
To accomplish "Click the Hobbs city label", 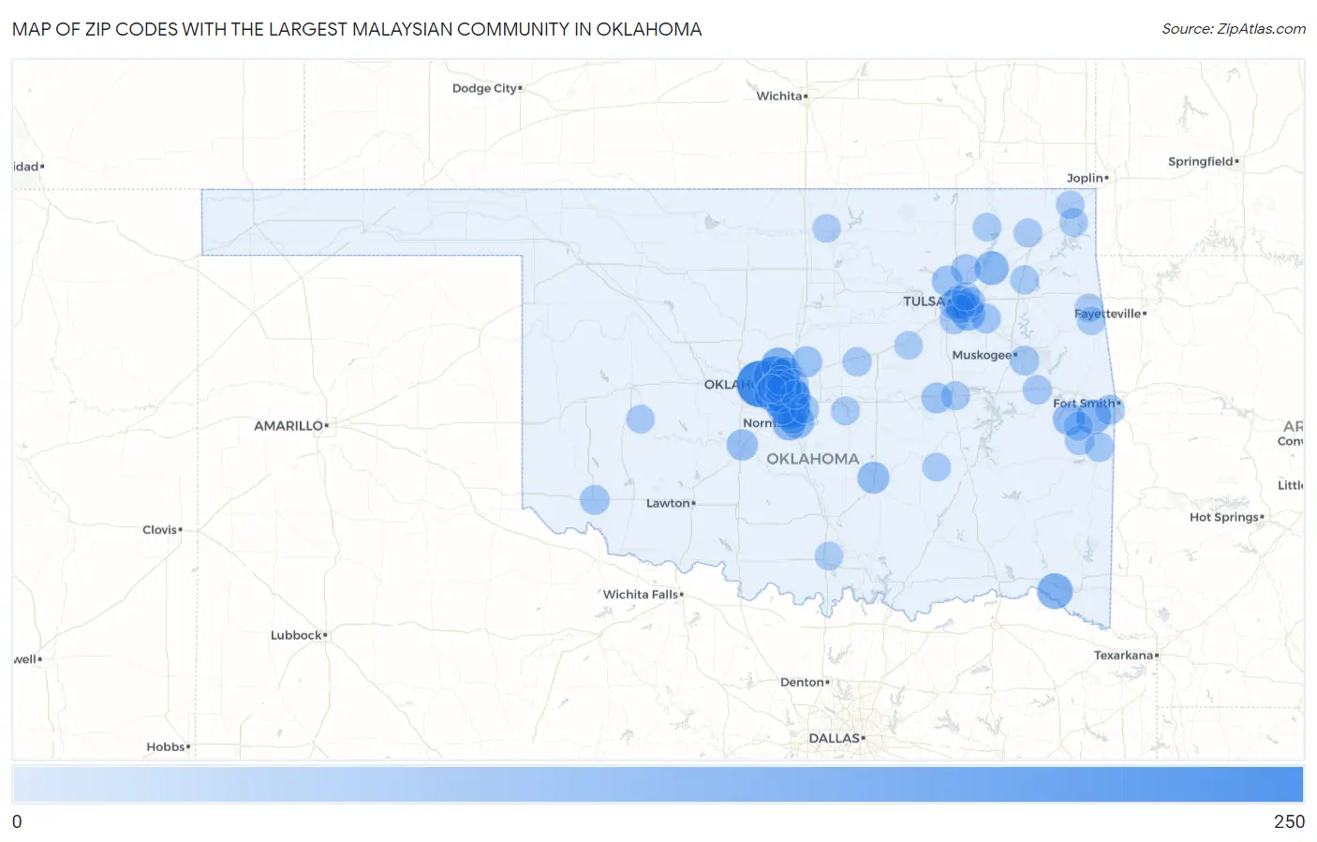I will pyautogui.click(x=166, y=746).
